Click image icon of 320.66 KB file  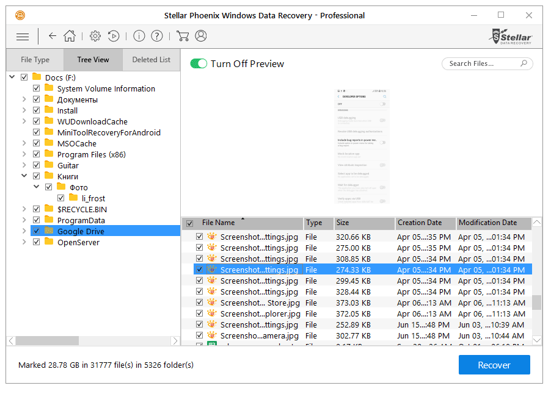tap(211, 237)
